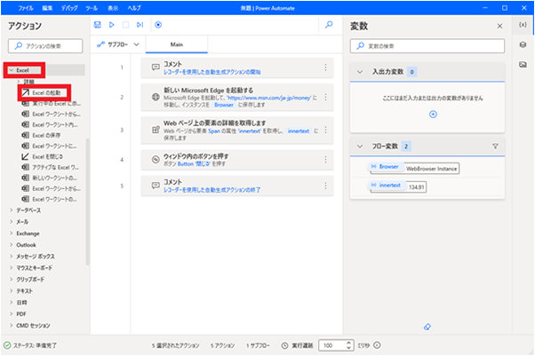
Task: Select the Excel の保存 action
Action: point(41,135)
